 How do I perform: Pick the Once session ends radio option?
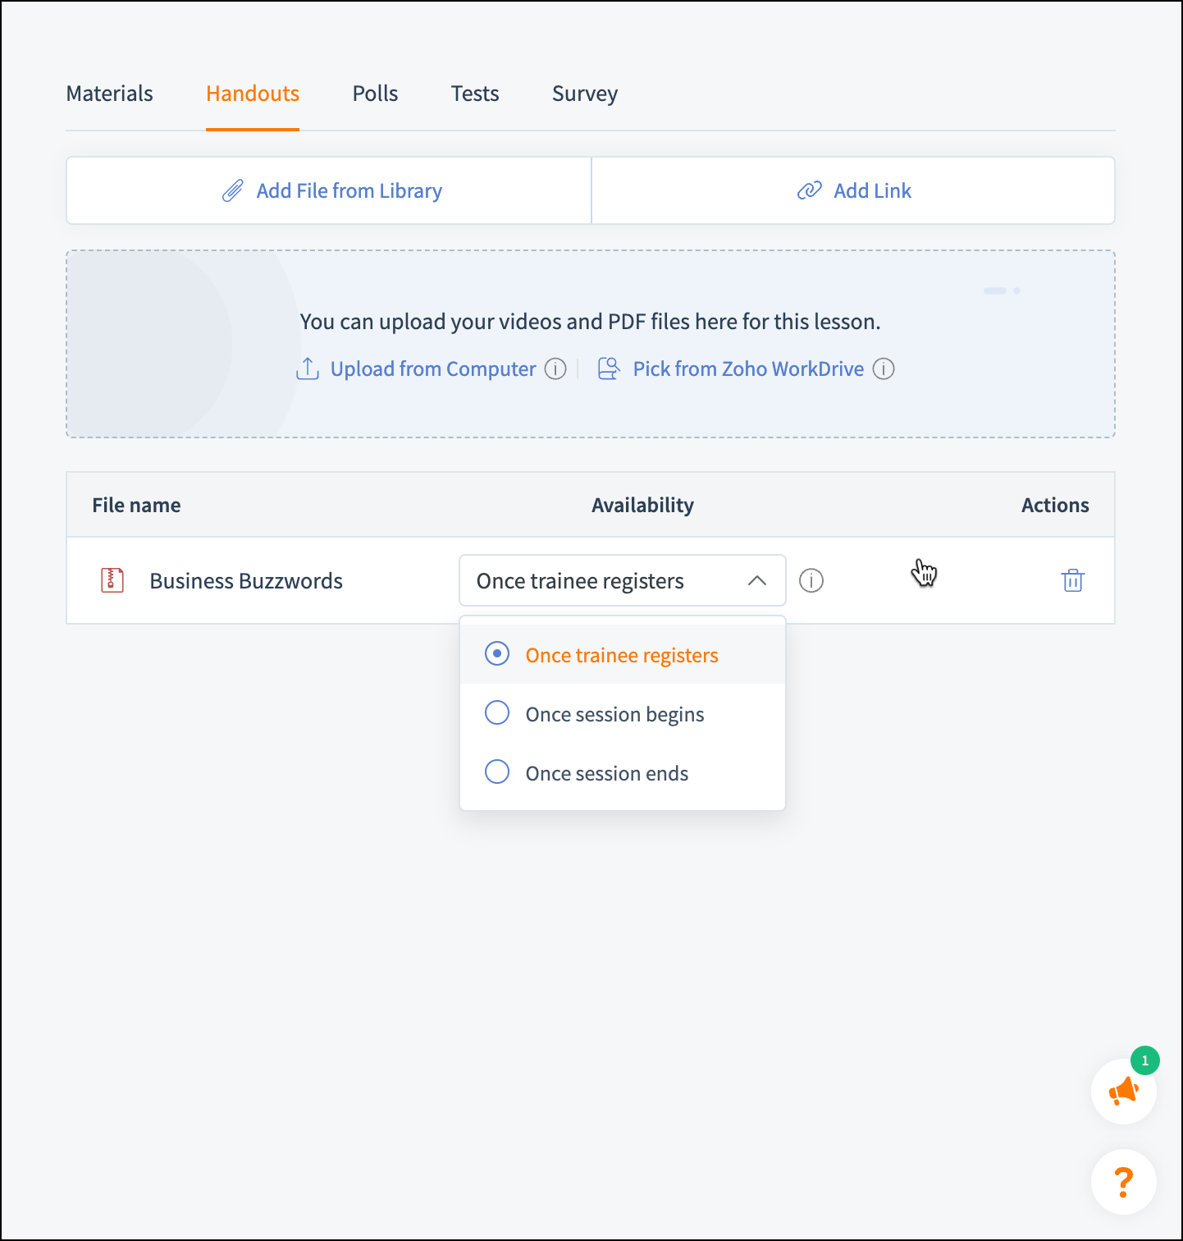pyautogui.click(x=497, y=772)
